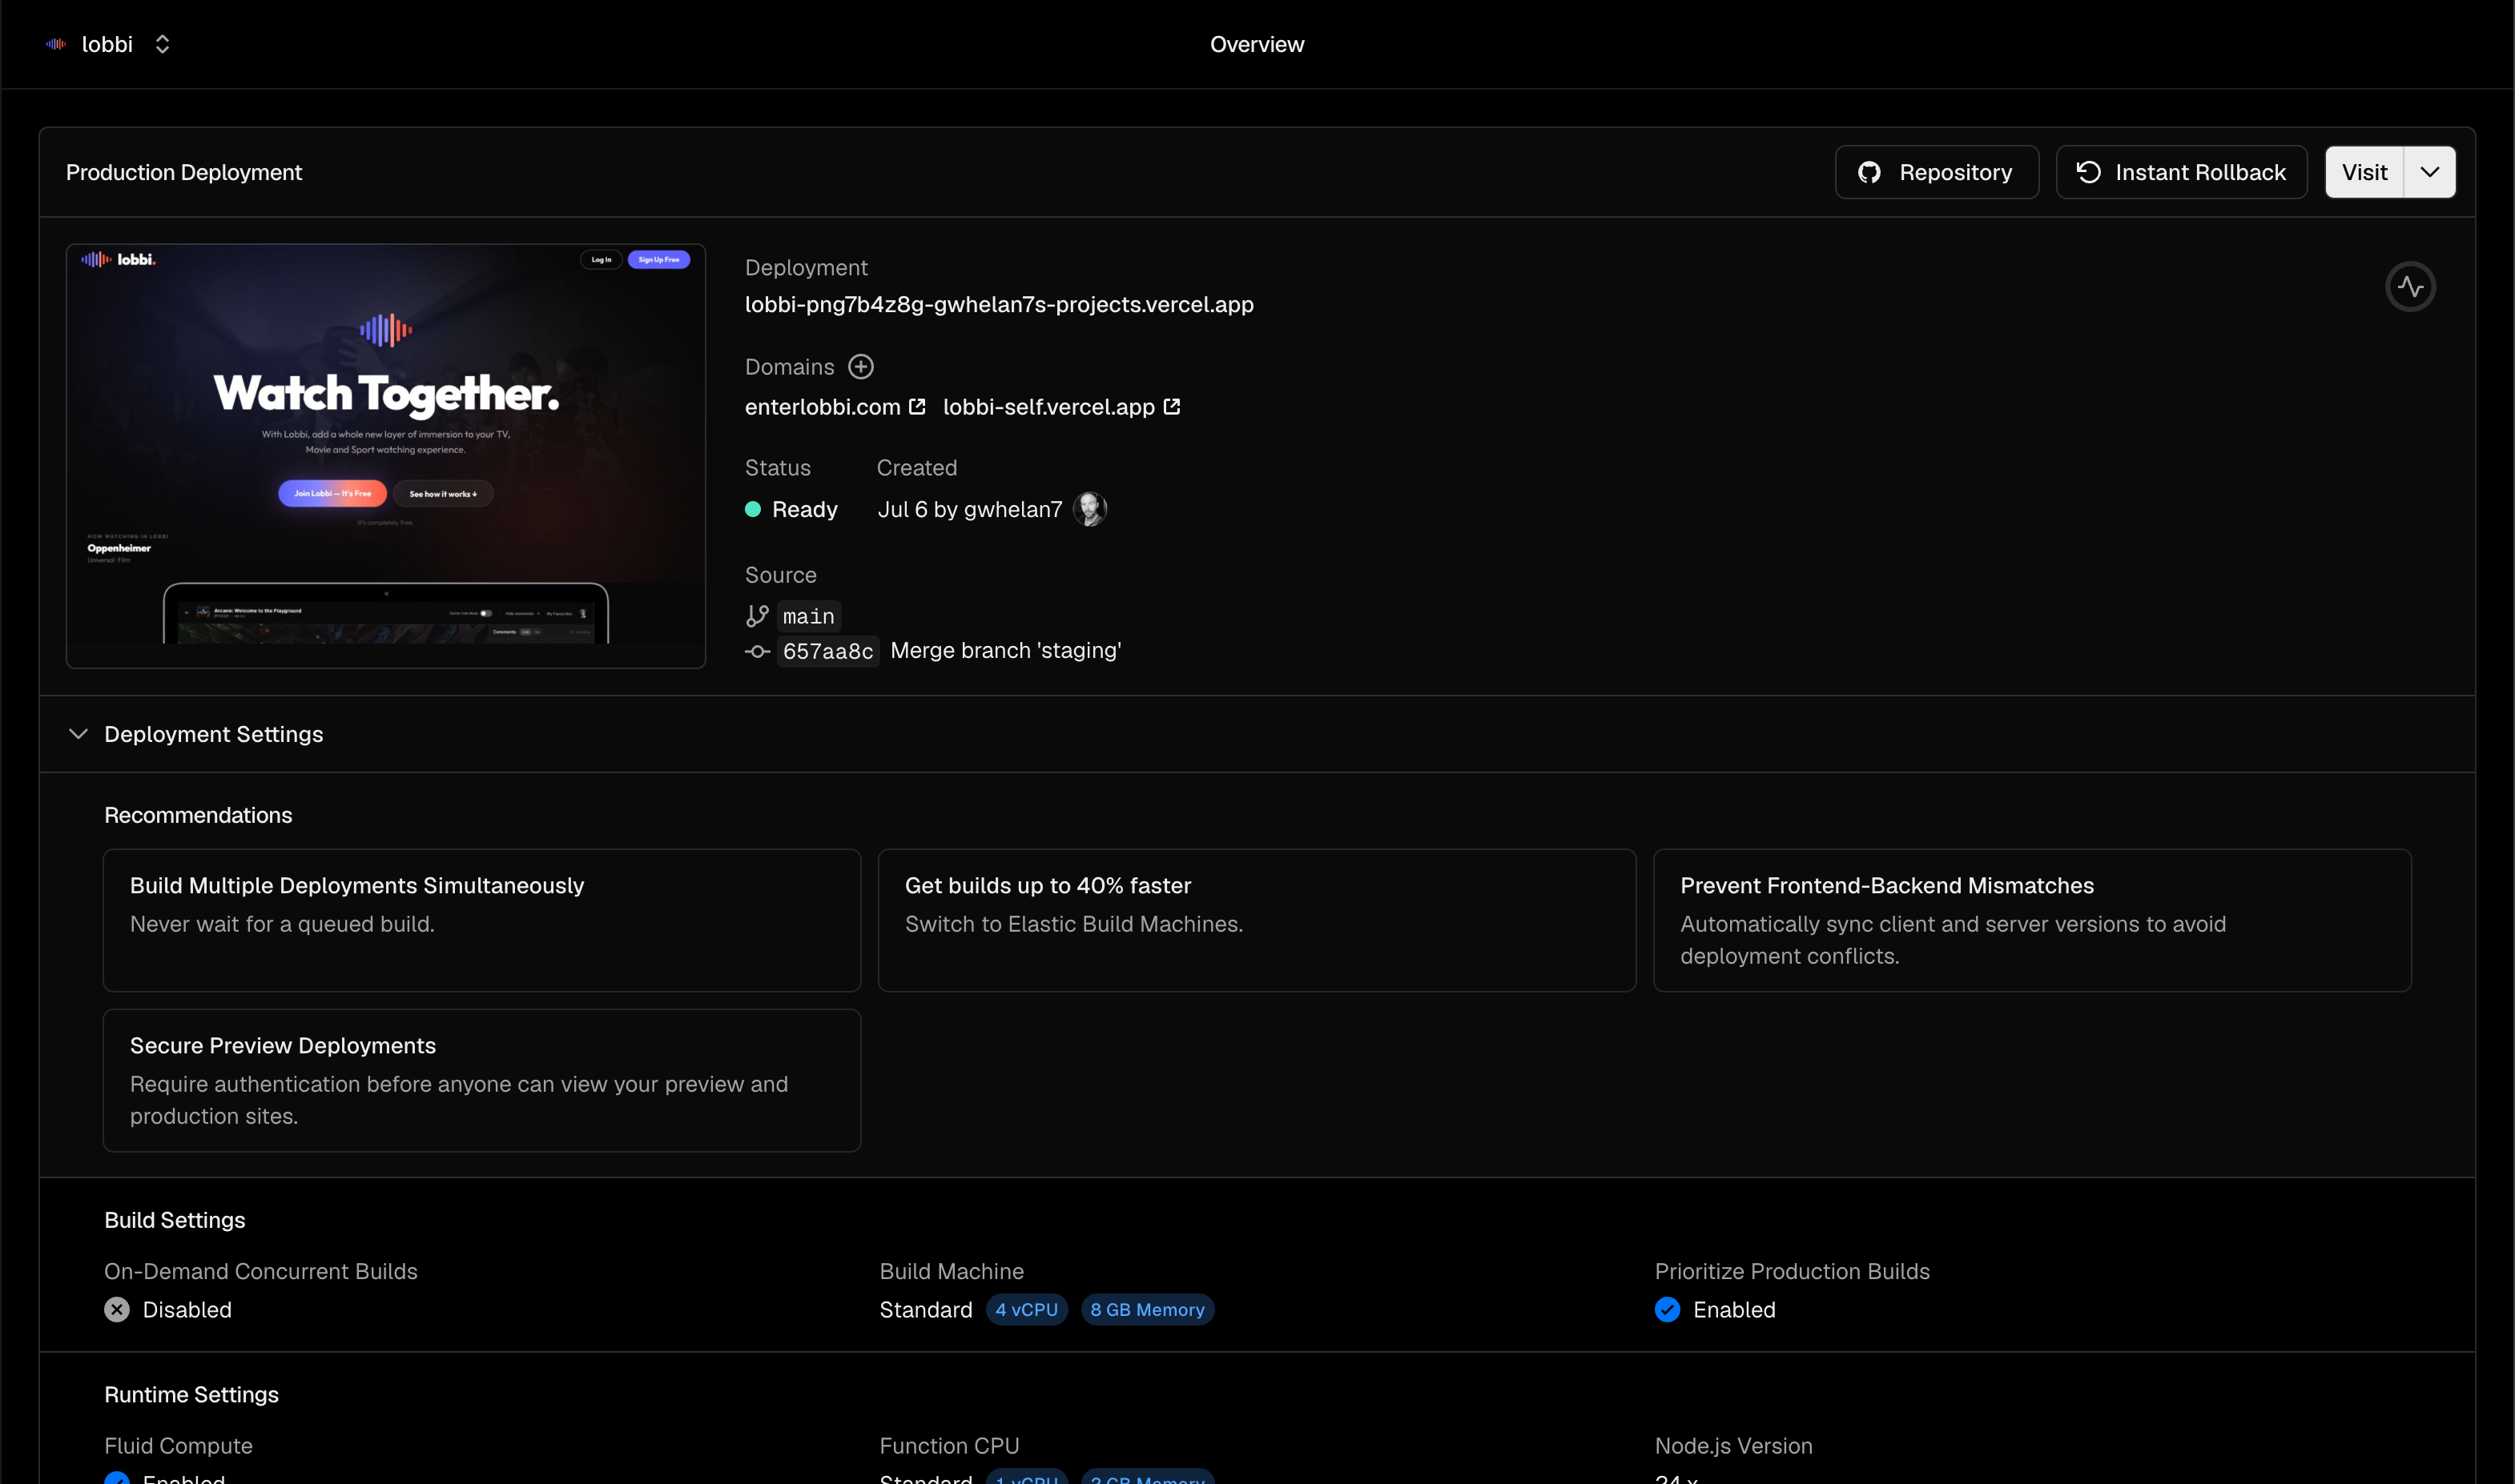Click the Enabled checkmark for Prioritize Production Builds

[1668, 1310]
